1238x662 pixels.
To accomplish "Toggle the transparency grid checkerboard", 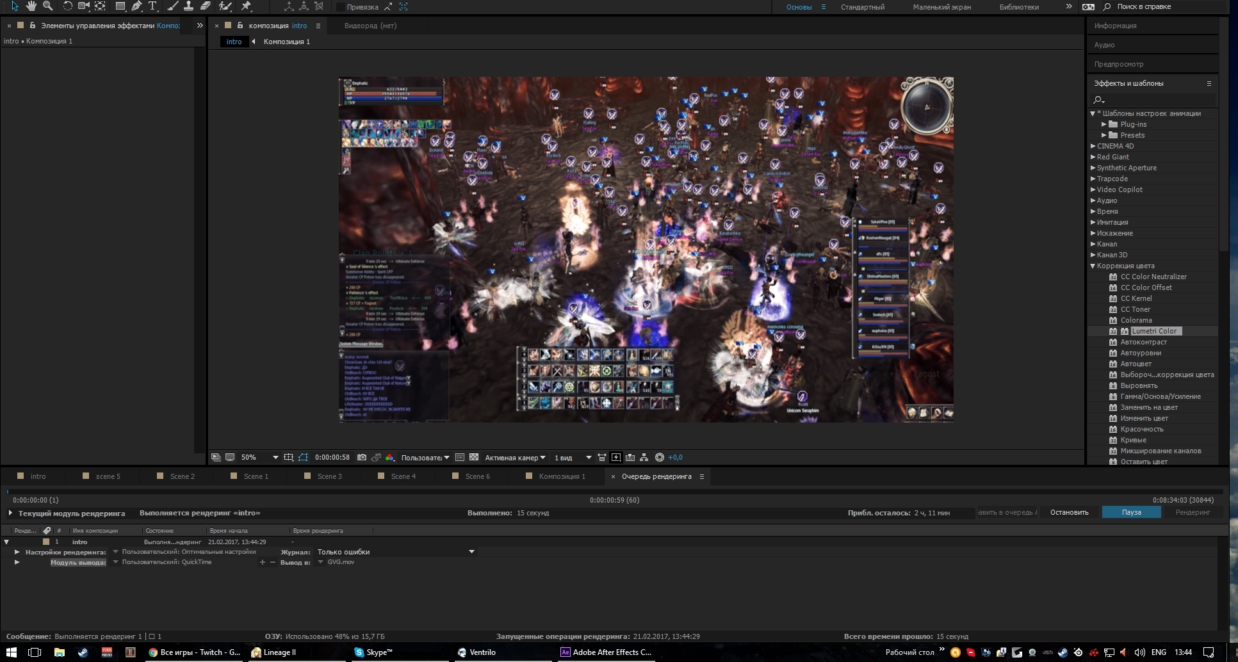I will [x=474, y=457].
